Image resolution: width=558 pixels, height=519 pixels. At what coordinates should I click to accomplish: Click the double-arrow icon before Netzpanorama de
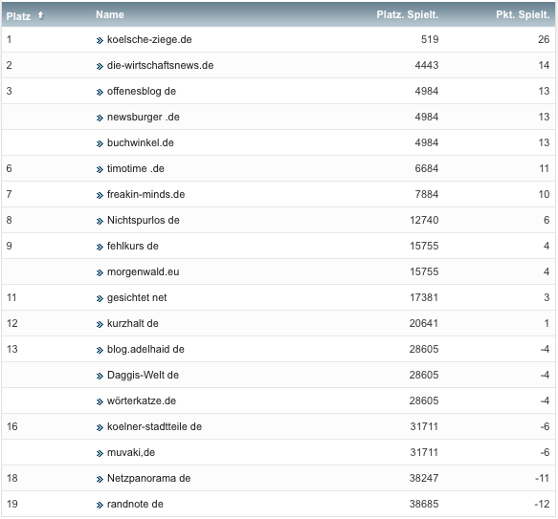point(100,479)
